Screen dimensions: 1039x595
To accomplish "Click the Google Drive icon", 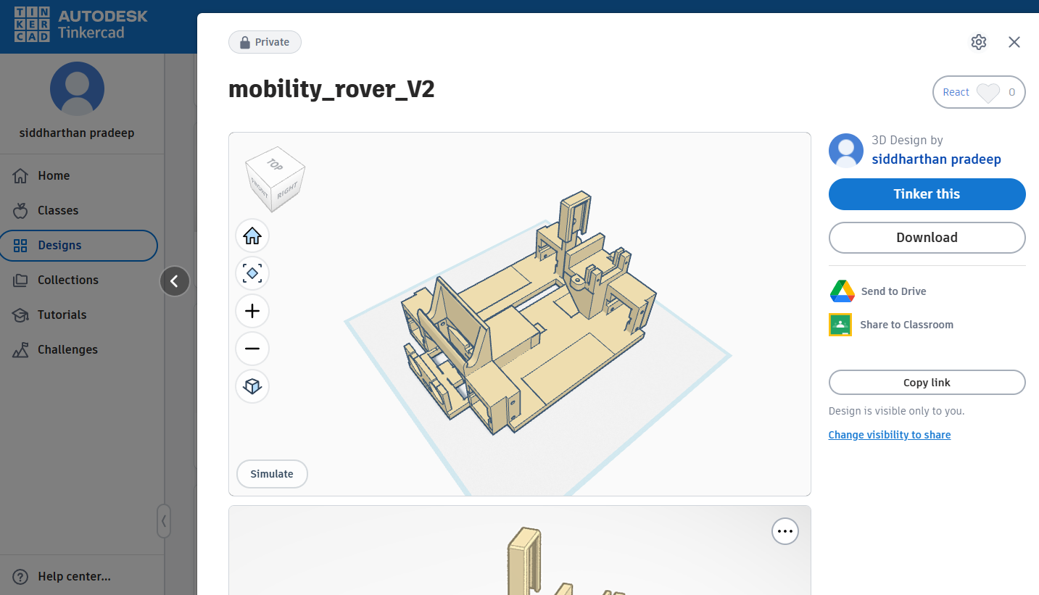I will click(x=842, y=291).
